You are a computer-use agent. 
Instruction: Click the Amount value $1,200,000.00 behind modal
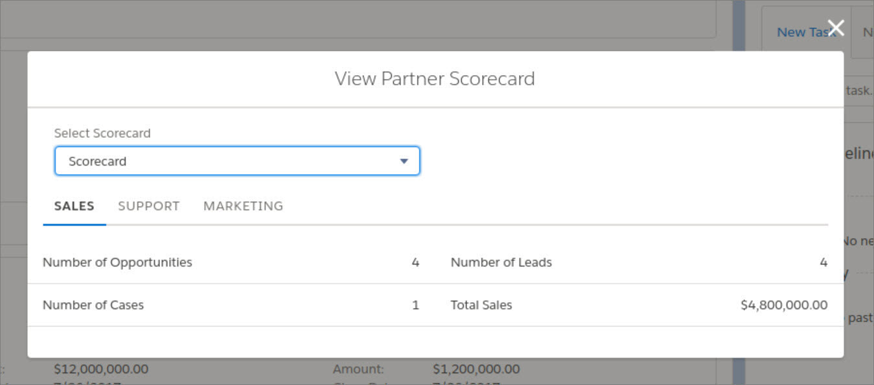pyautogui.click(x=477, y=369)
